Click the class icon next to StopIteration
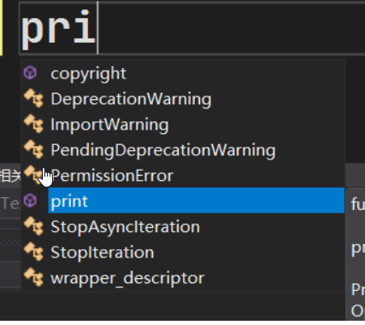 [33, 252]
